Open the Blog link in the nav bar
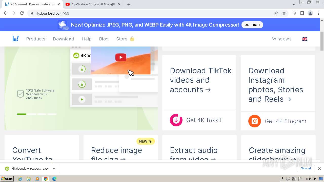Image resolution: width=324 pixels, height=182 pixels. point(104,39)
